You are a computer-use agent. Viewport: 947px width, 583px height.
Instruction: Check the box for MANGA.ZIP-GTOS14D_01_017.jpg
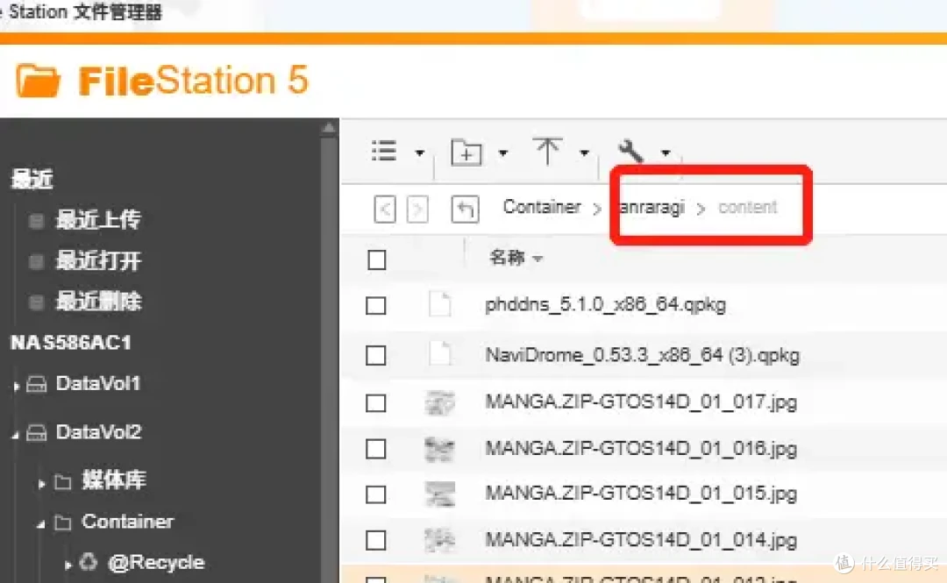pos(375,403)
